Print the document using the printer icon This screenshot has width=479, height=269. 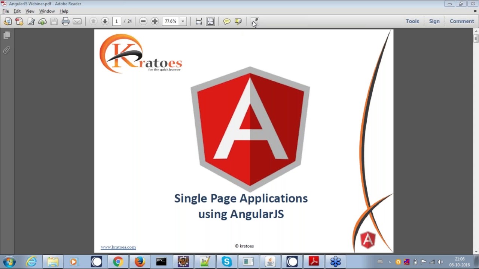pyautogui.click(x=65, y=21)
